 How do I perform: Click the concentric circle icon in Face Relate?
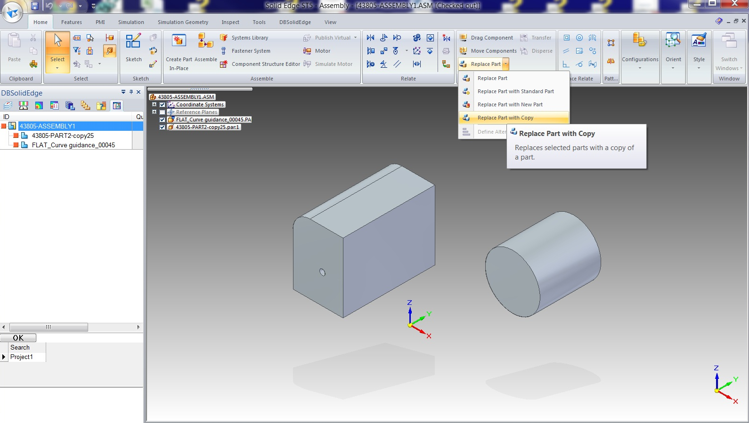pos(579,38)
